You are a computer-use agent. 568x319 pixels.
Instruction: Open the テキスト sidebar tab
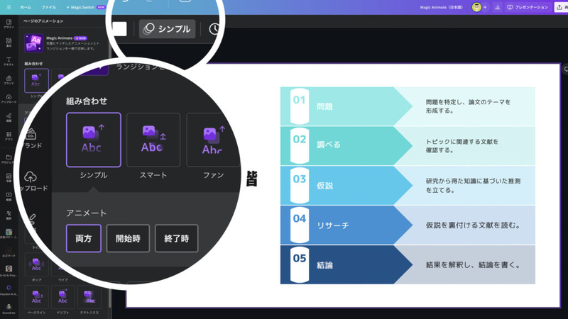coord(9,61)
